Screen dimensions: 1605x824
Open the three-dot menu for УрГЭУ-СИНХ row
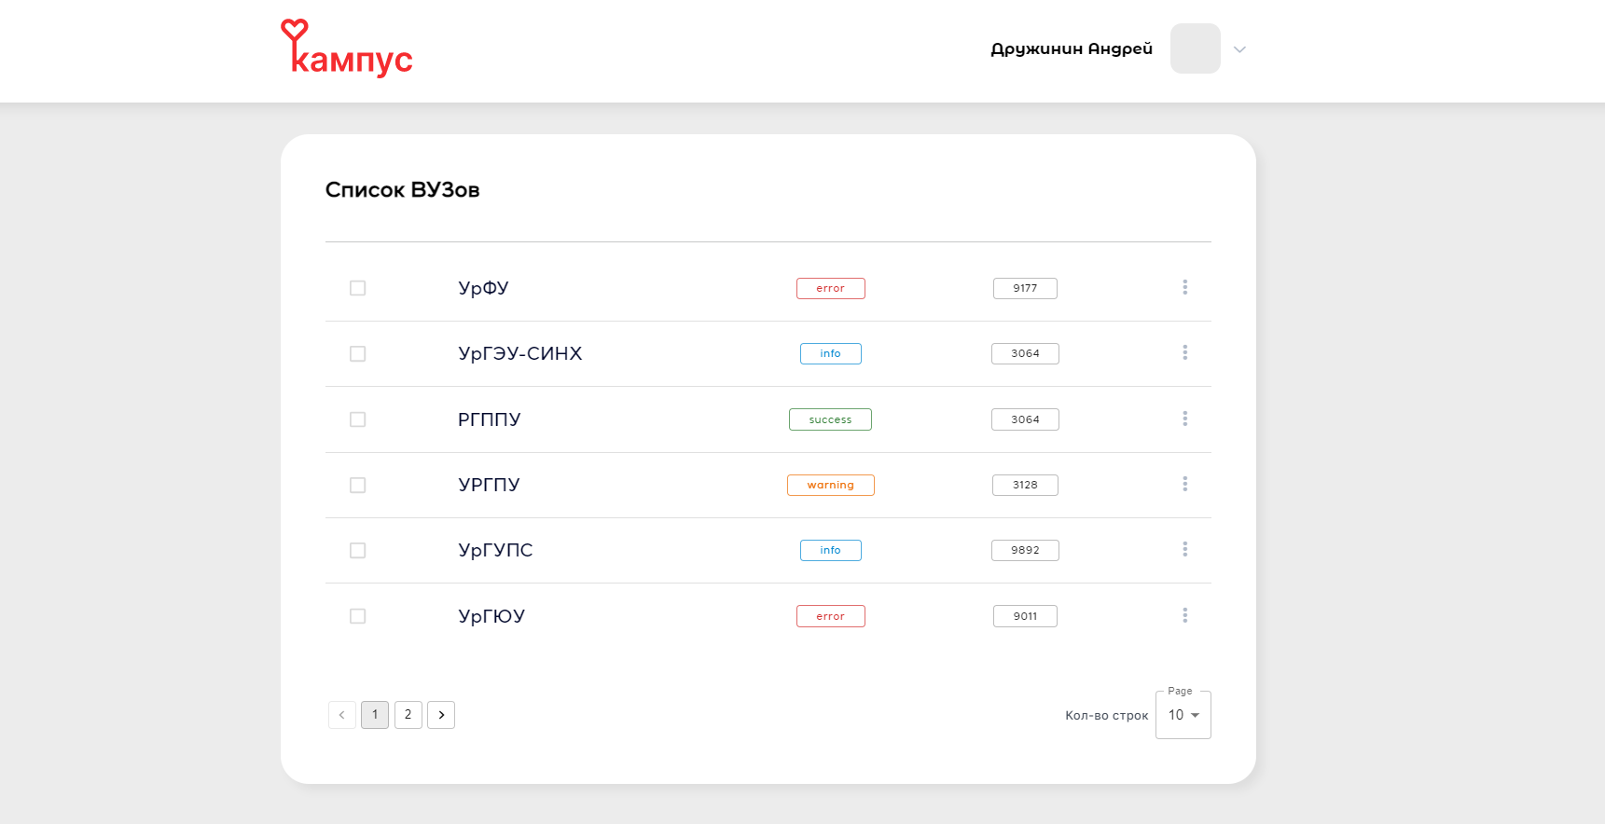coord(1184,352)
